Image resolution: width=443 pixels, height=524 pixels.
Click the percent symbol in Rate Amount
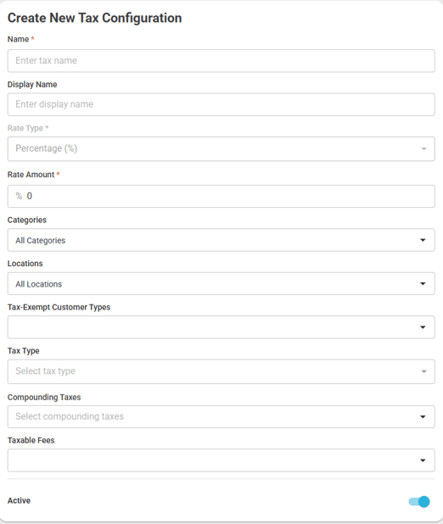tap(19, 196)
